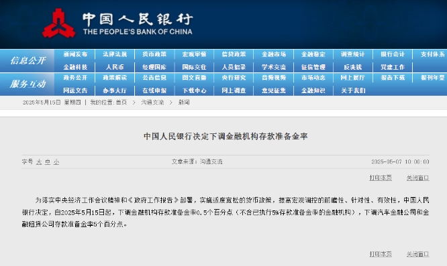Click 打印本页 below the article text
The width and height of the screenshot is (447, 266).
tap(381, 254)
